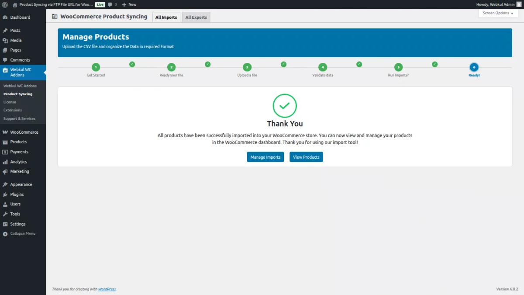This screenshot has height=295, width=524.
Task: Follow the WordPress footer link
Action: click(x=107, y=289)
